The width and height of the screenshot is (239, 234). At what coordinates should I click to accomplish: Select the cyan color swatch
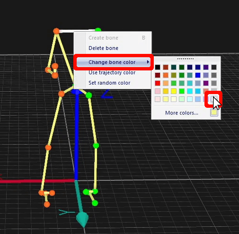pyautogui.click(x=190, y=91)
